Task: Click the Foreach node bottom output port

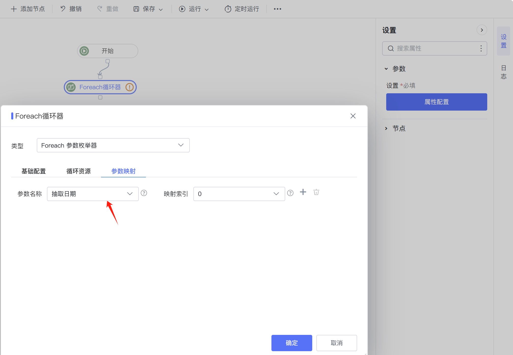Action: [100, 97]
